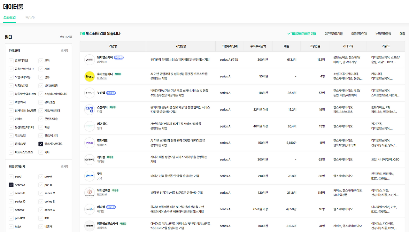Viewport: 409px width, 232px height.
Task: Click the 고용인원 column header
Action: (315, 46)
